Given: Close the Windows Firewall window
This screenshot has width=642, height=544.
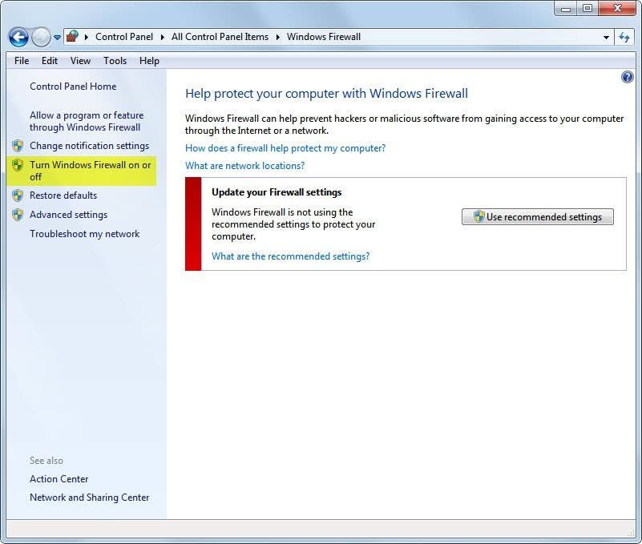Looking at the screenshot, I should (x=617, y=8).
